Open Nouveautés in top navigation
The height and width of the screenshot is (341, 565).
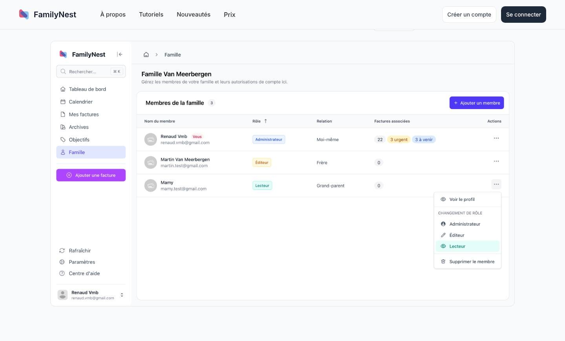[193, 15]
